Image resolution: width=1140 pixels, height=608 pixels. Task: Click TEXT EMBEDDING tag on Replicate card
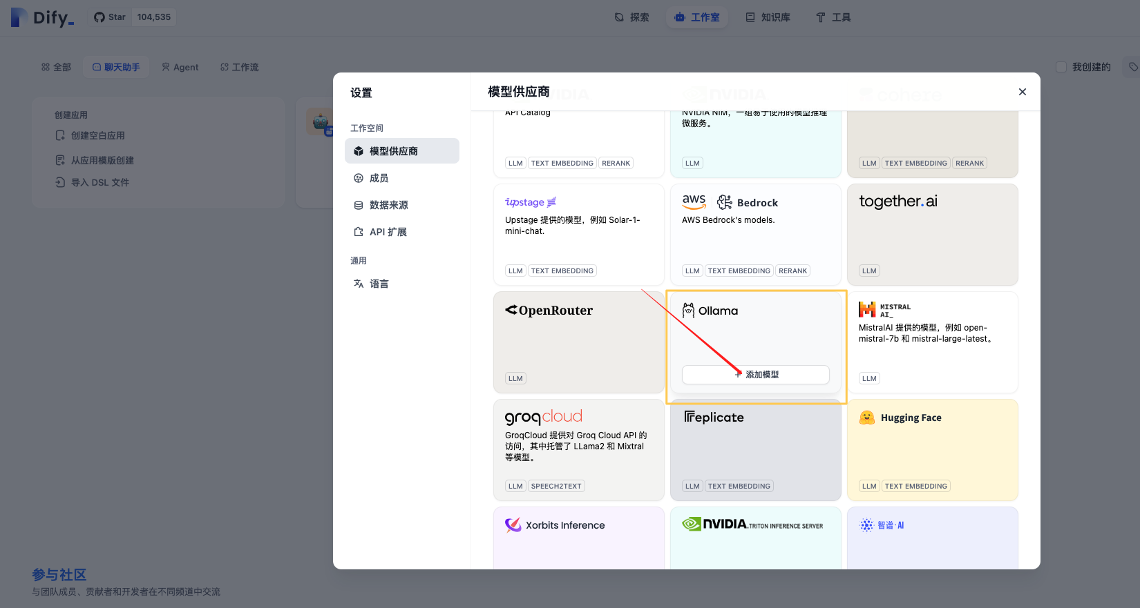(739, 486)
